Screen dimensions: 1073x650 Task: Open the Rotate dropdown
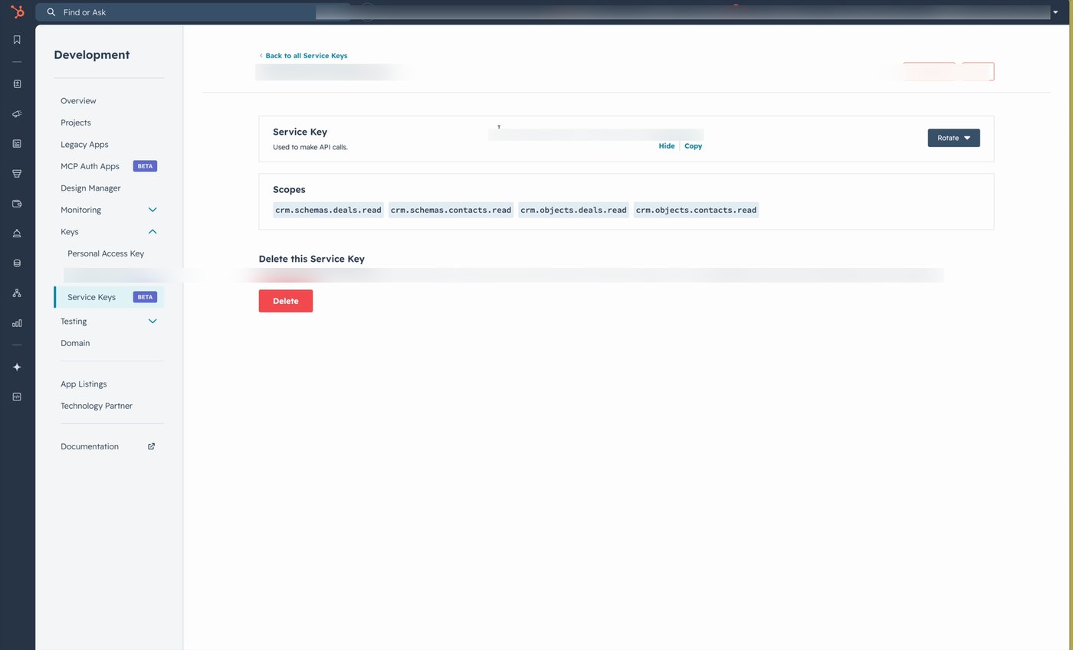coord(953,138)
